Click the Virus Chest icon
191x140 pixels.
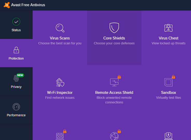168,28
